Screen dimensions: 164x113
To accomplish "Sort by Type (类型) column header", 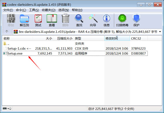I will point(89,38).
